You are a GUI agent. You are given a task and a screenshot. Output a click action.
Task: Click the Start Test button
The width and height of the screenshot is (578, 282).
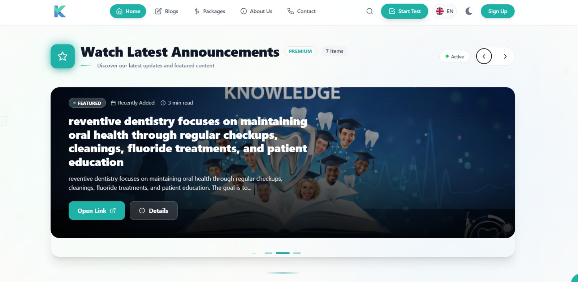click(x=405, y=11)
